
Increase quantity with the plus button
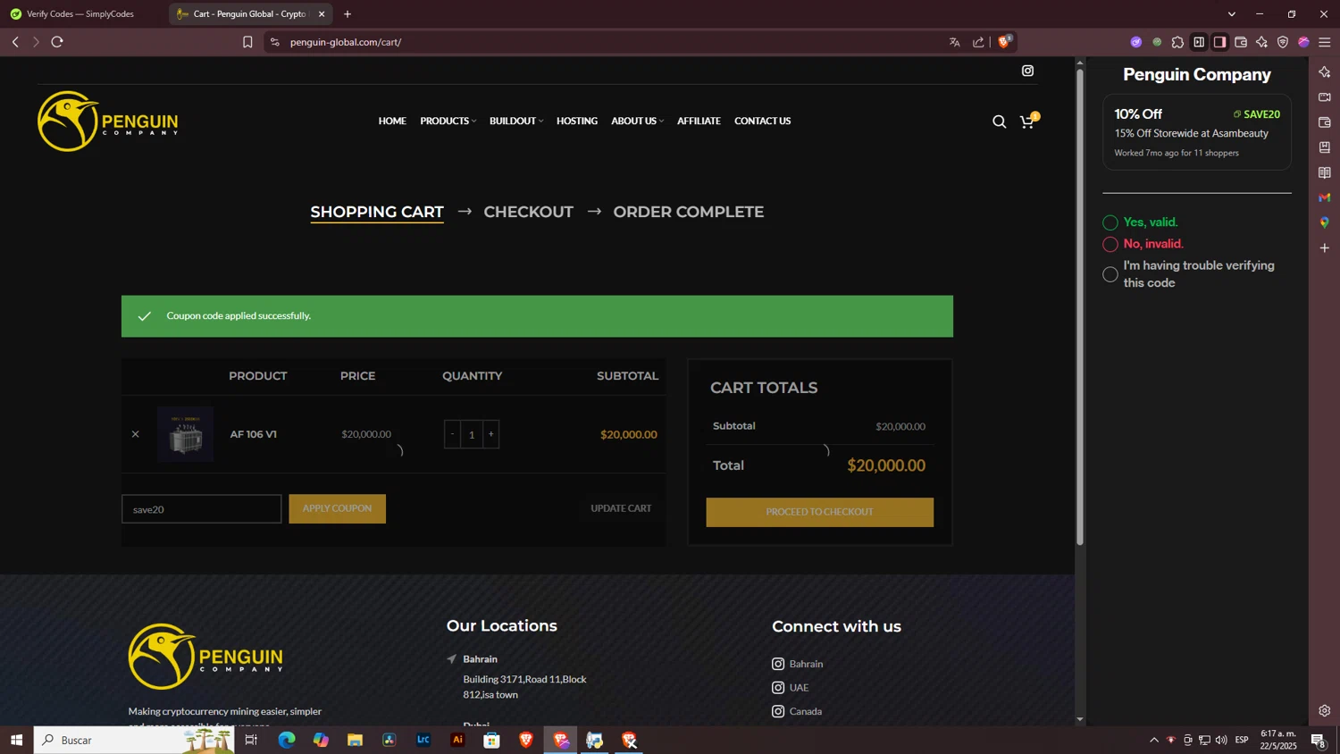(490, 434)
